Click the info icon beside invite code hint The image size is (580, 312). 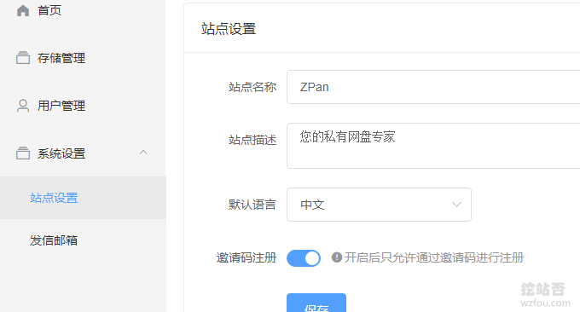point(337,257)
